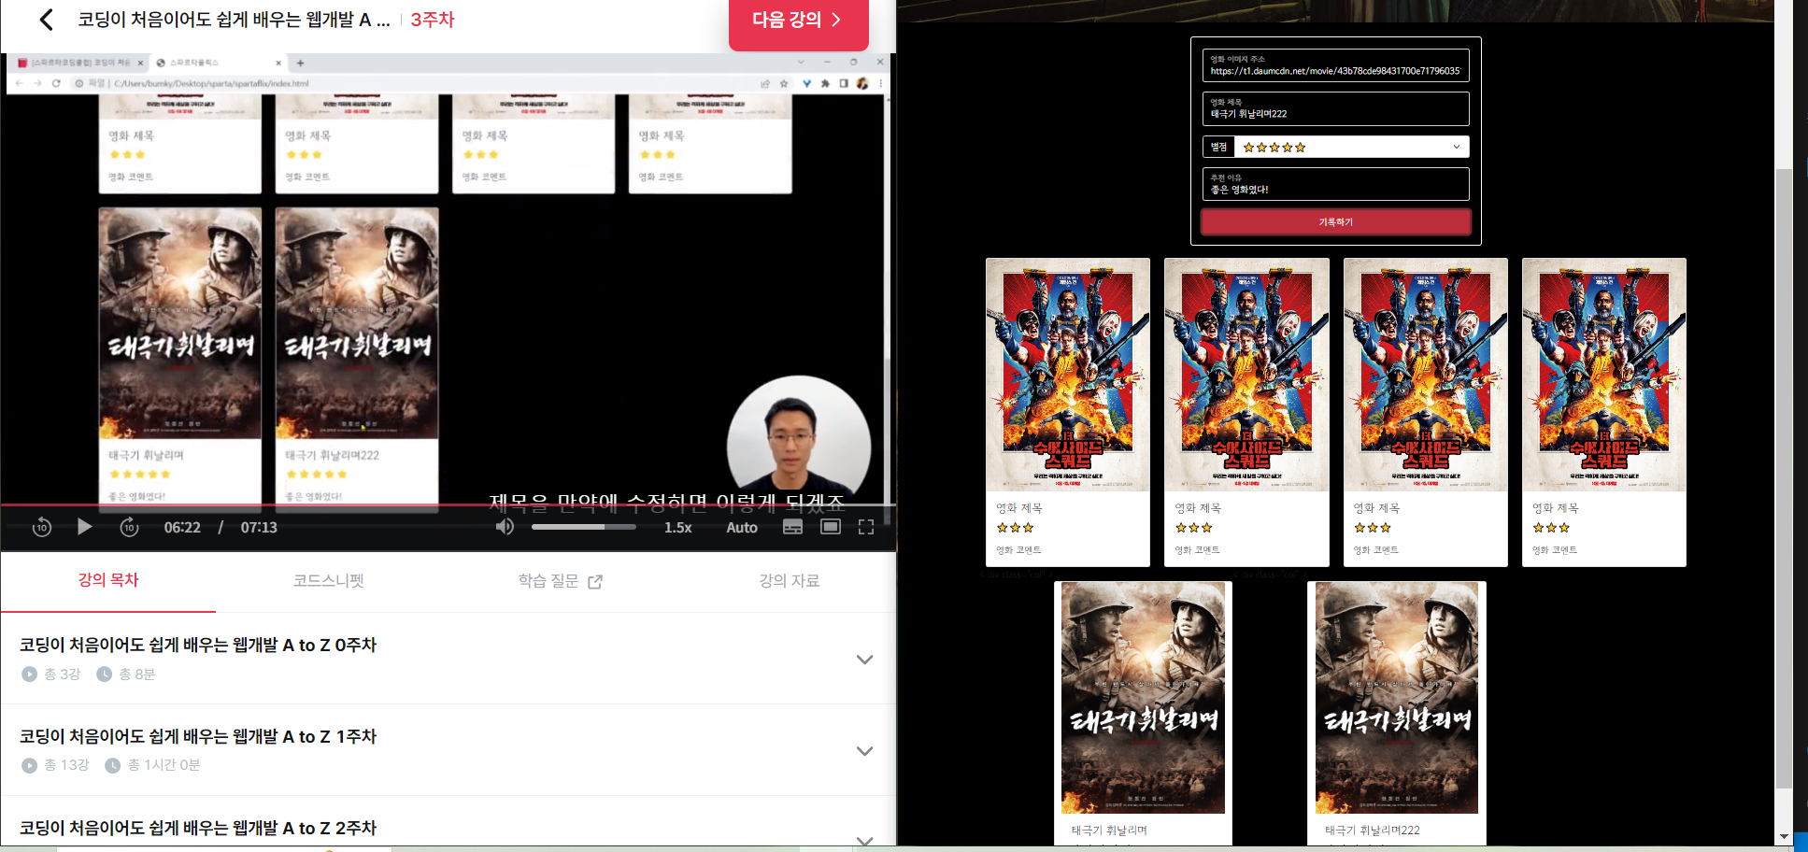Adjust the video volume slider
Viewport: 1808px width, 852px height.
[x=583, y=527]
